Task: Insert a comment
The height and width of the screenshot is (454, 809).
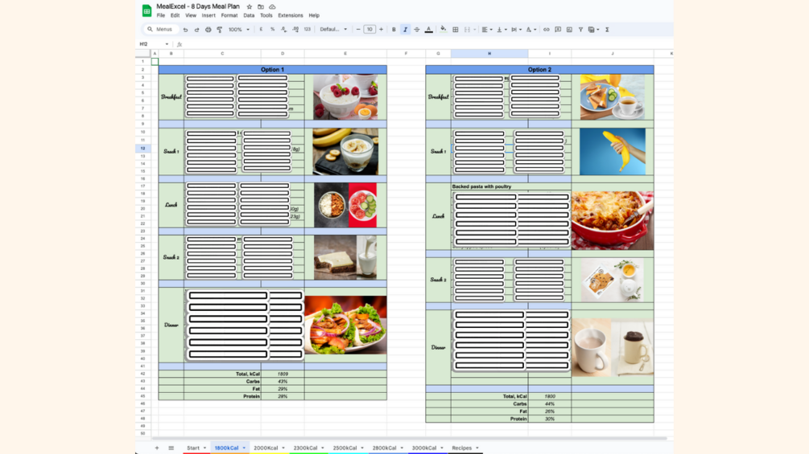Action: [558, 30]
